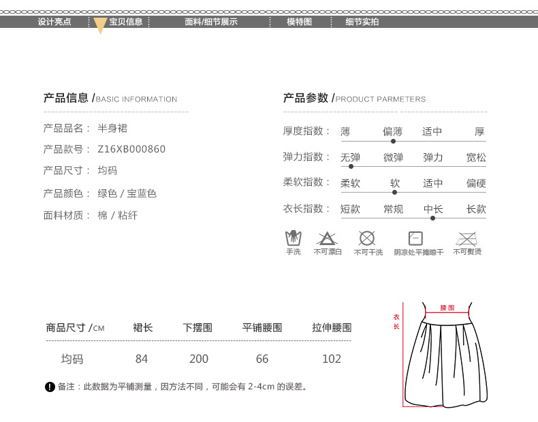The width and height of the screenshot is (538, 422).
Task: Click the 厚度指数 slider dot at 偏薄
Action: pos(393,142)
